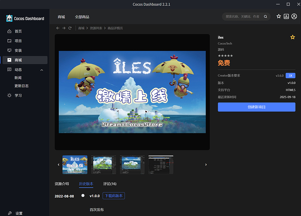Click the main ILES preview image
This screenshot has width=301, height=216.
(132, 92)
